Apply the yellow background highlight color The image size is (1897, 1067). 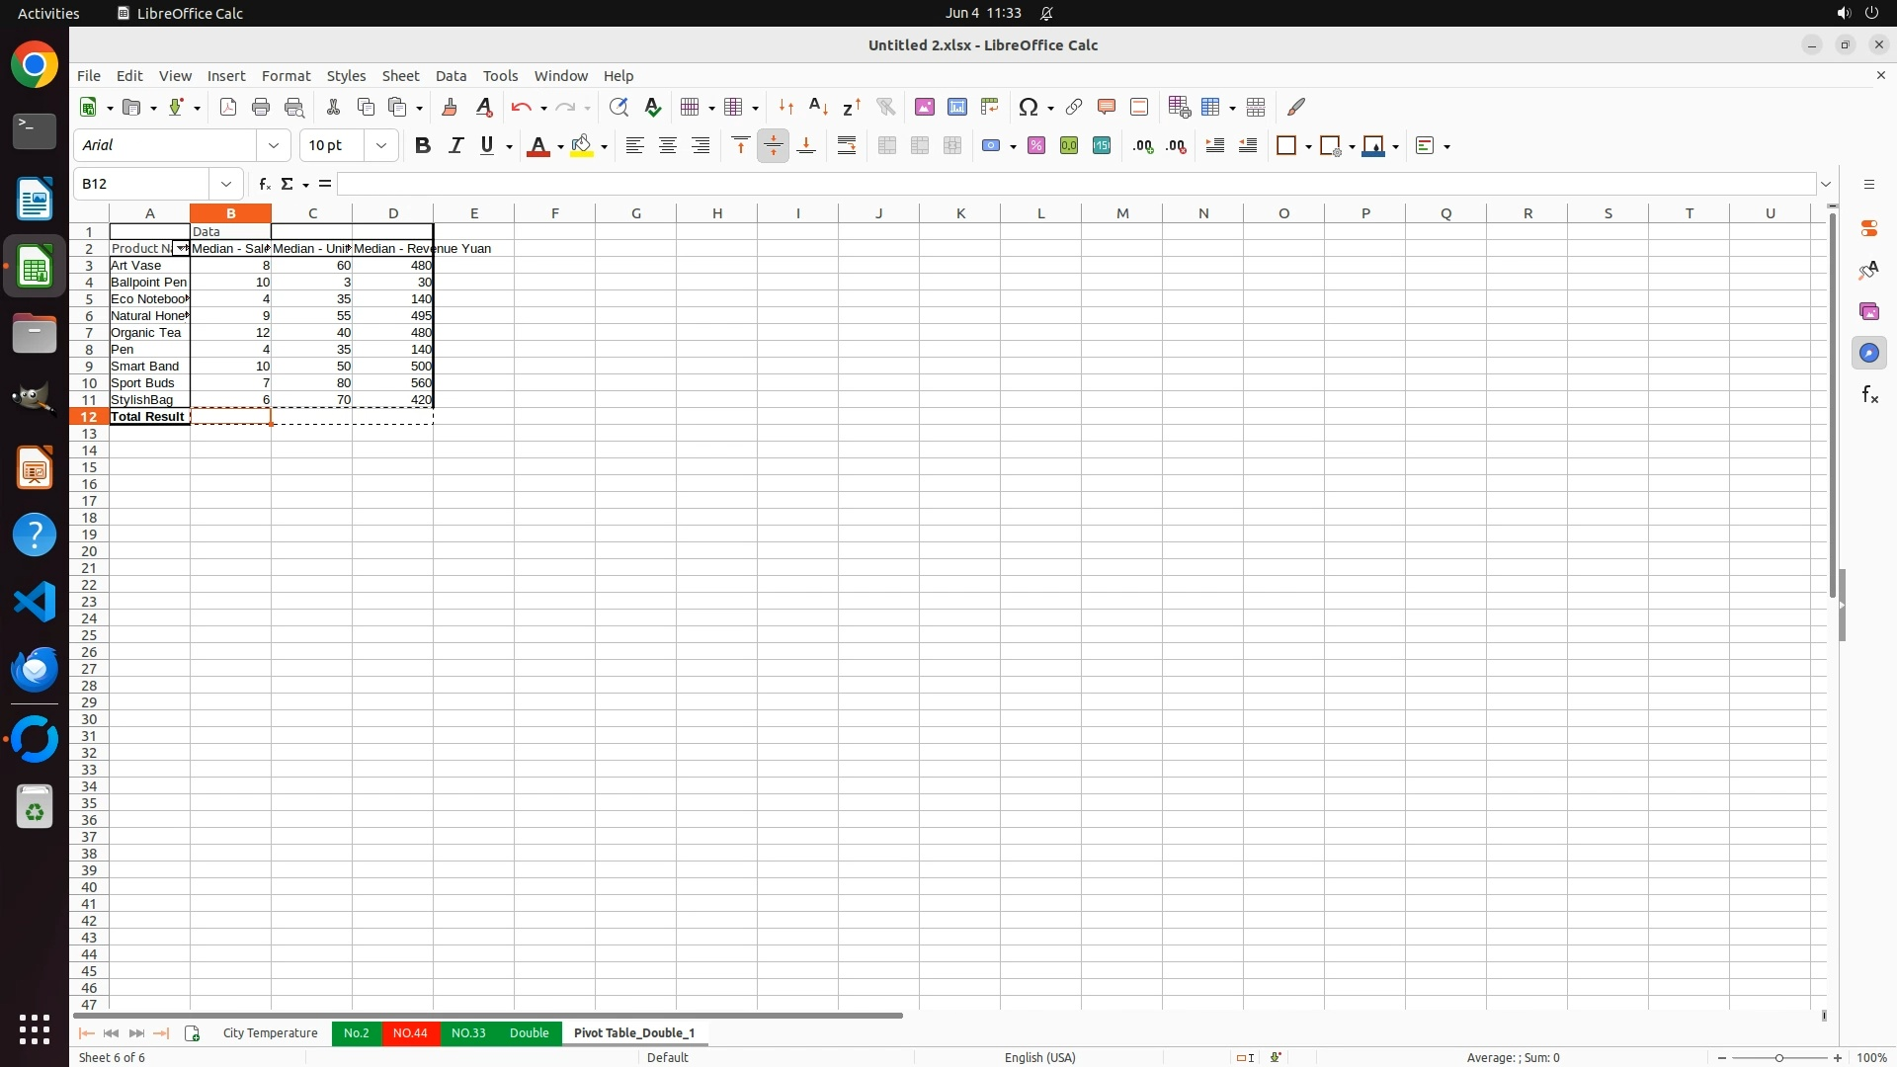pyautogui.click(x=582, y=146)
